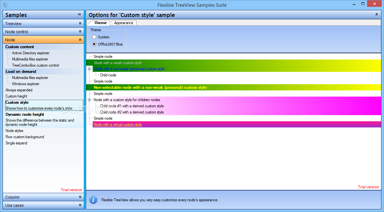Open TreeComboBox custom control sample
Screen dimensions: 384x212
pyautogui.click(x=35, y=65)
